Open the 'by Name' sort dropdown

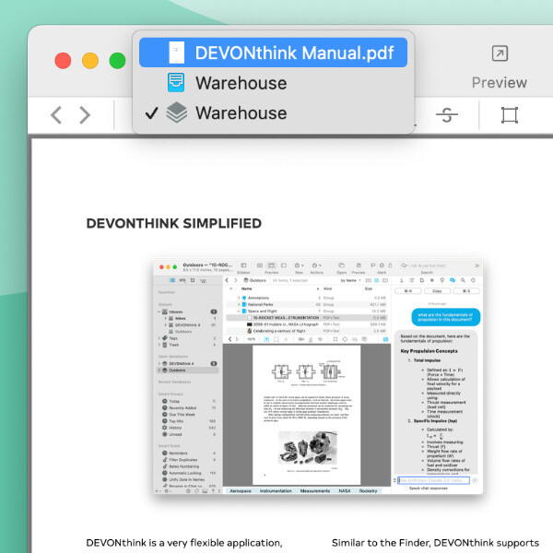pos(351,279)
